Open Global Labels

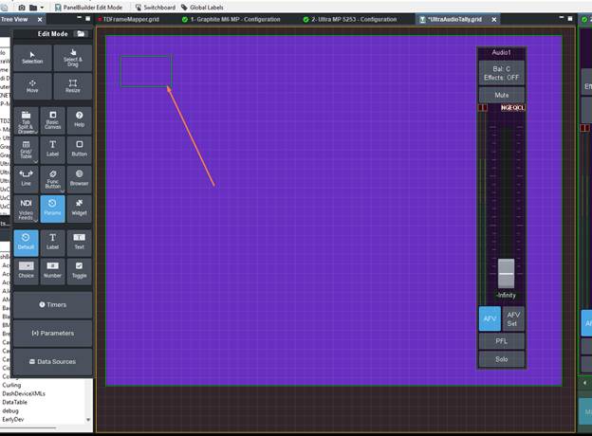point(202,8)
